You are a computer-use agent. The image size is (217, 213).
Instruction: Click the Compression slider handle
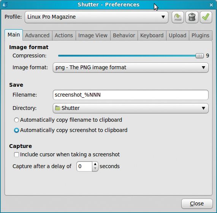click(200, 56)
